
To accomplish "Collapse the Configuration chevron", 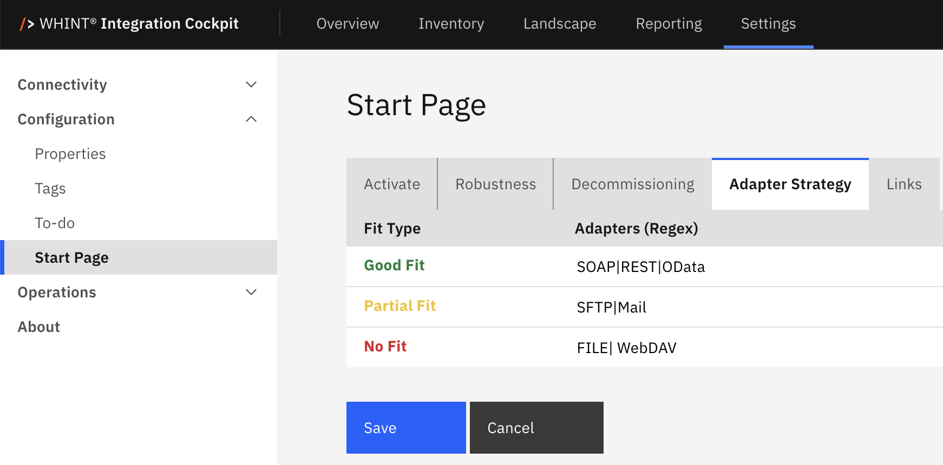I will pyautogui.click(x=251, y=119).
